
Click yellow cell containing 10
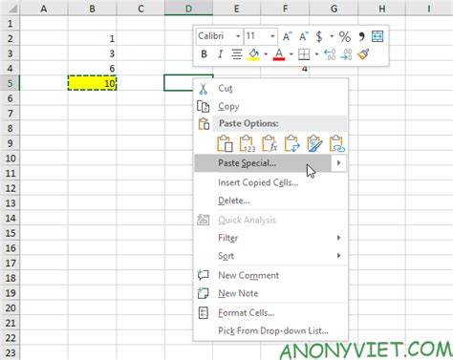click(93, 83)
